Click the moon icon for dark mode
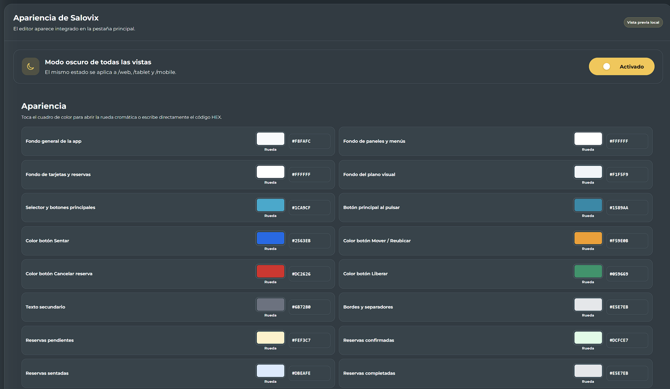This screenshot has width=670, height=389. (x=30, y=66)
